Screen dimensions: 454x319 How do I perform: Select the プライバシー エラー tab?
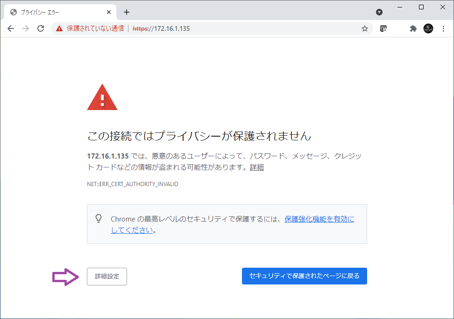click(x=51, y=12)
